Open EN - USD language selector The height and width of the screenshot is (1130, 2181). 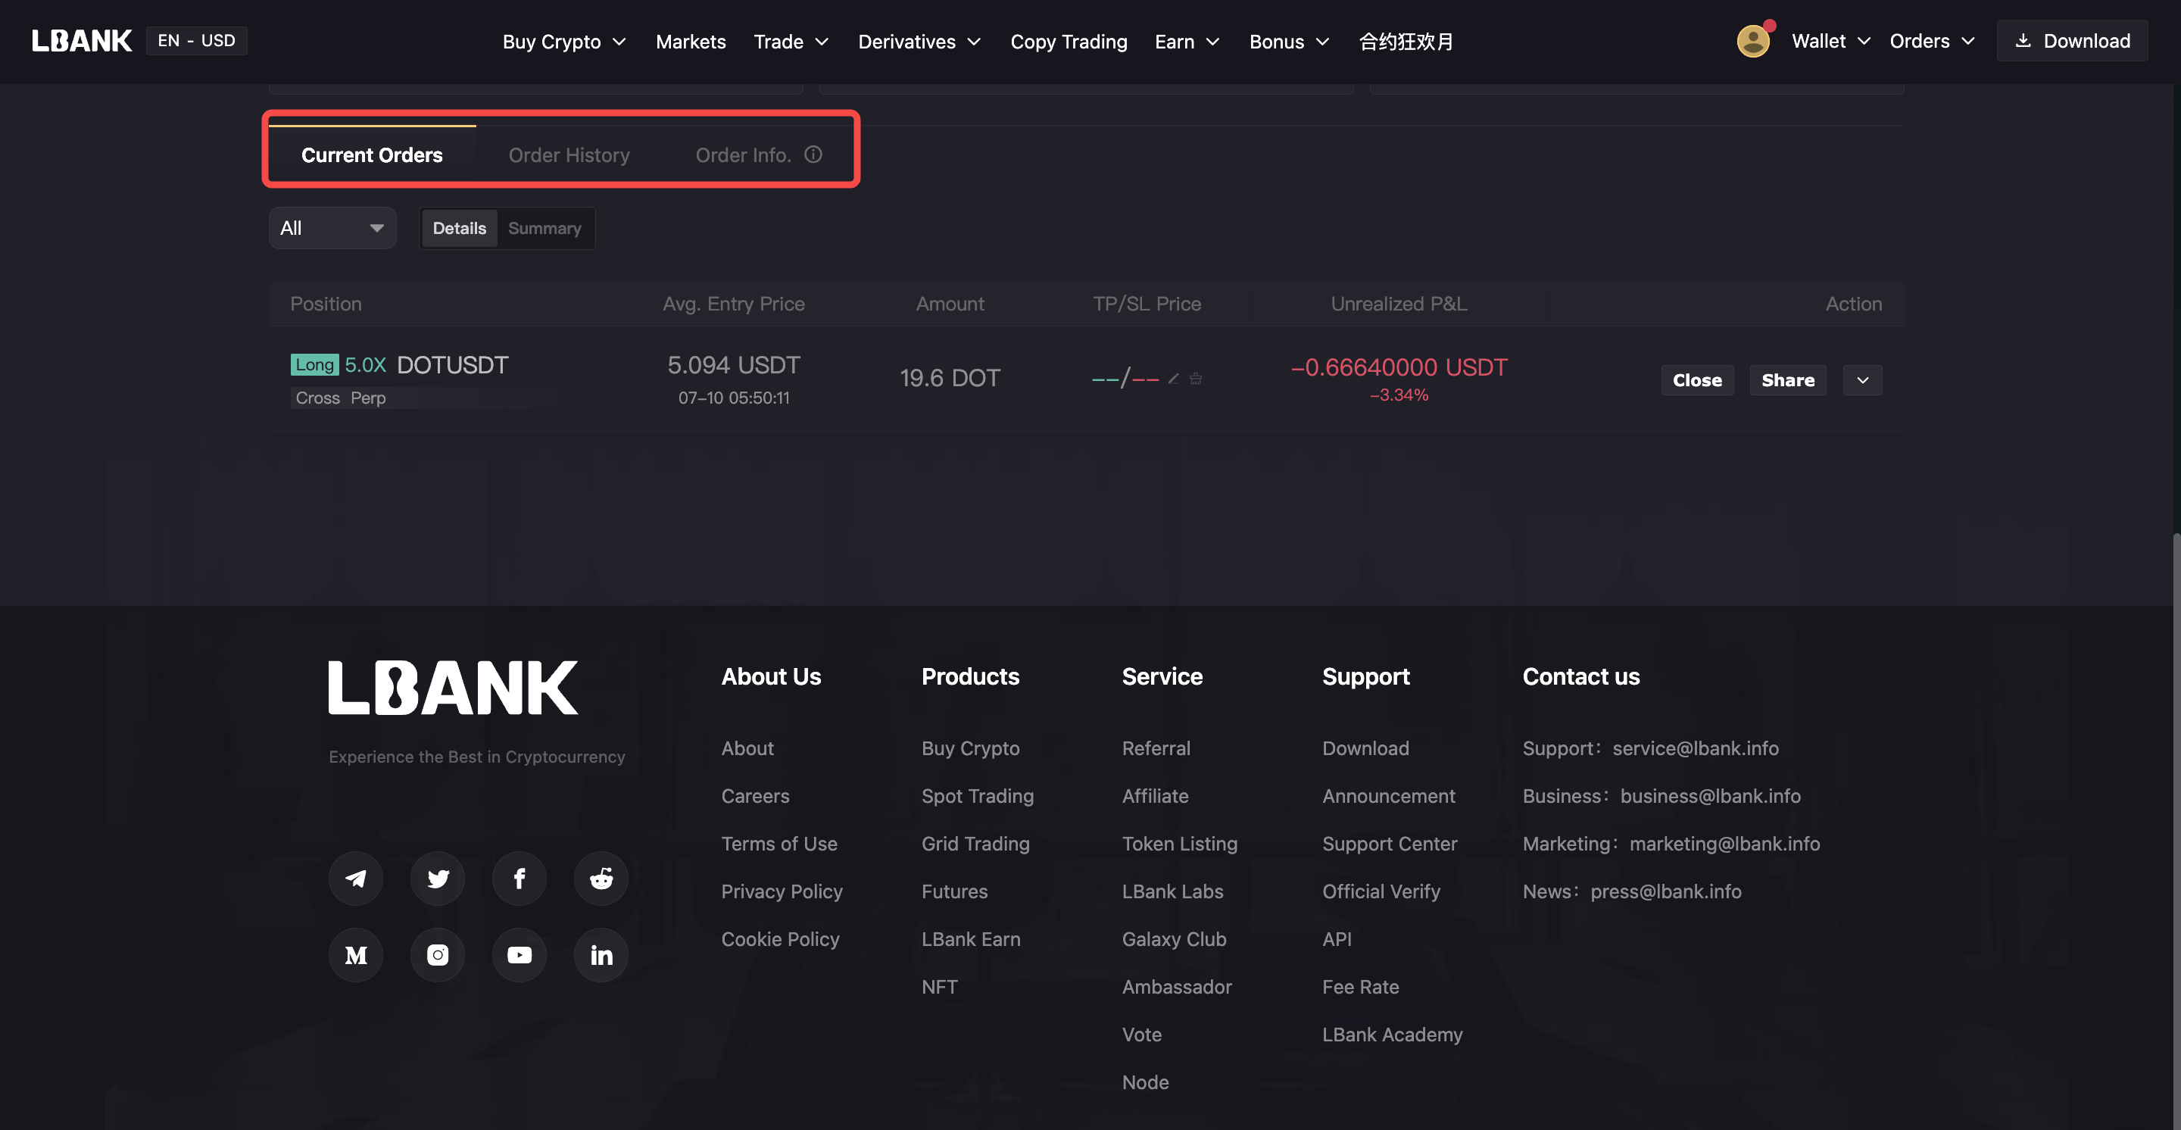(196, 41)
